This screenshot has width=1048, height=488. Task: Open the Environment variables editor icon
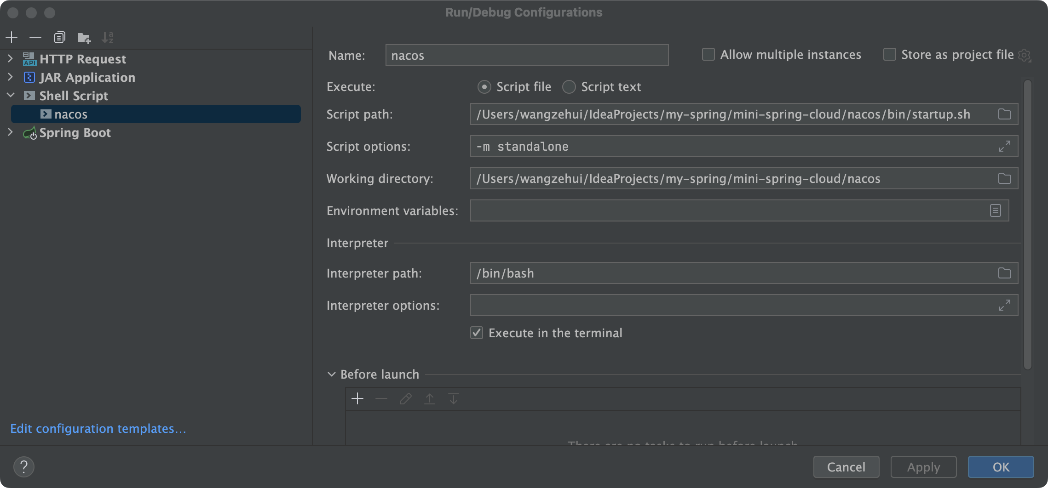click(x=995, y=210)
